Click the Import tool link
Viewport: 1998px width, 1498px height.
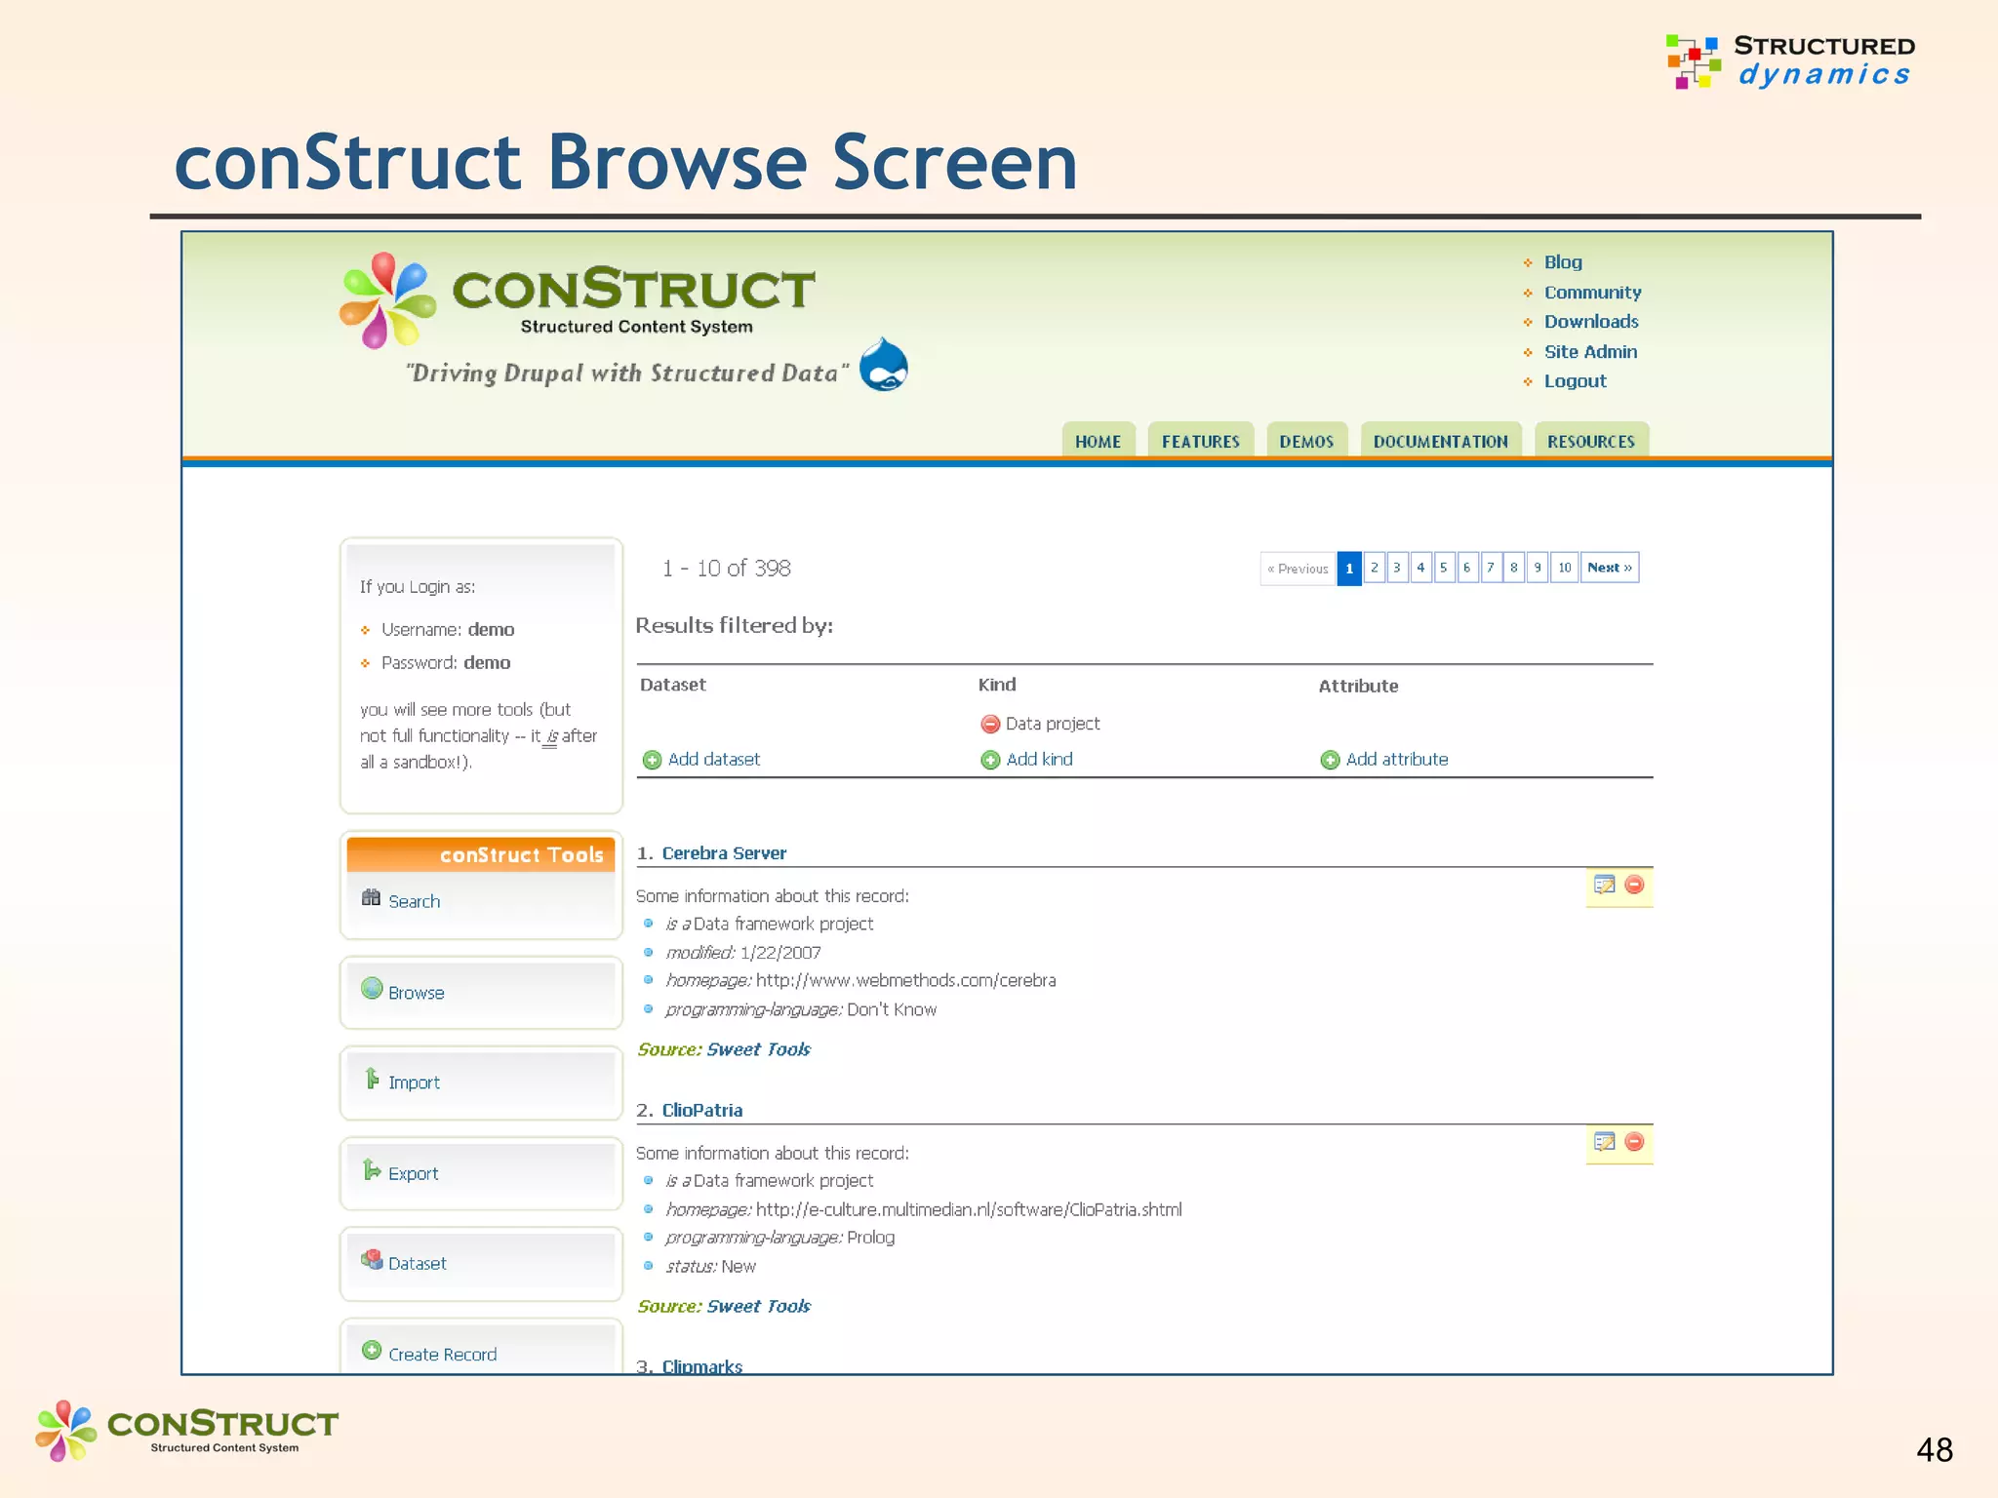[415, 1083]
